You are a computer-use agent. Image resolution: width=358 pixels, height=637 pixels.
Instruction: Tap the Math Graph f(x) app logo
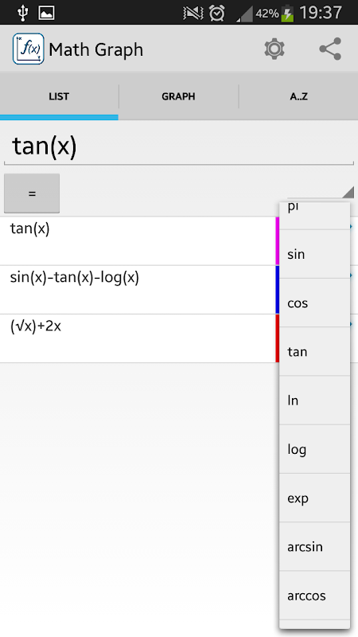pos(28,49)
